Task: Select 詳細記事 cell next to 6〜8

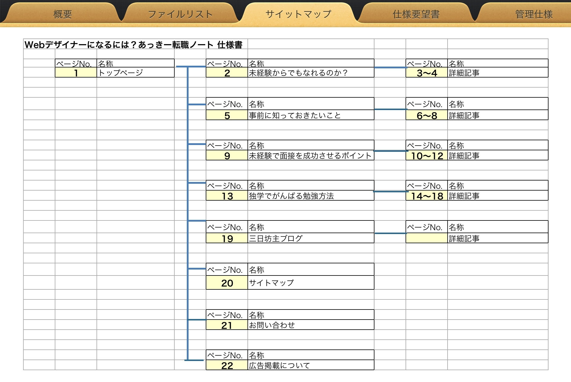Action: coord(498,115)
